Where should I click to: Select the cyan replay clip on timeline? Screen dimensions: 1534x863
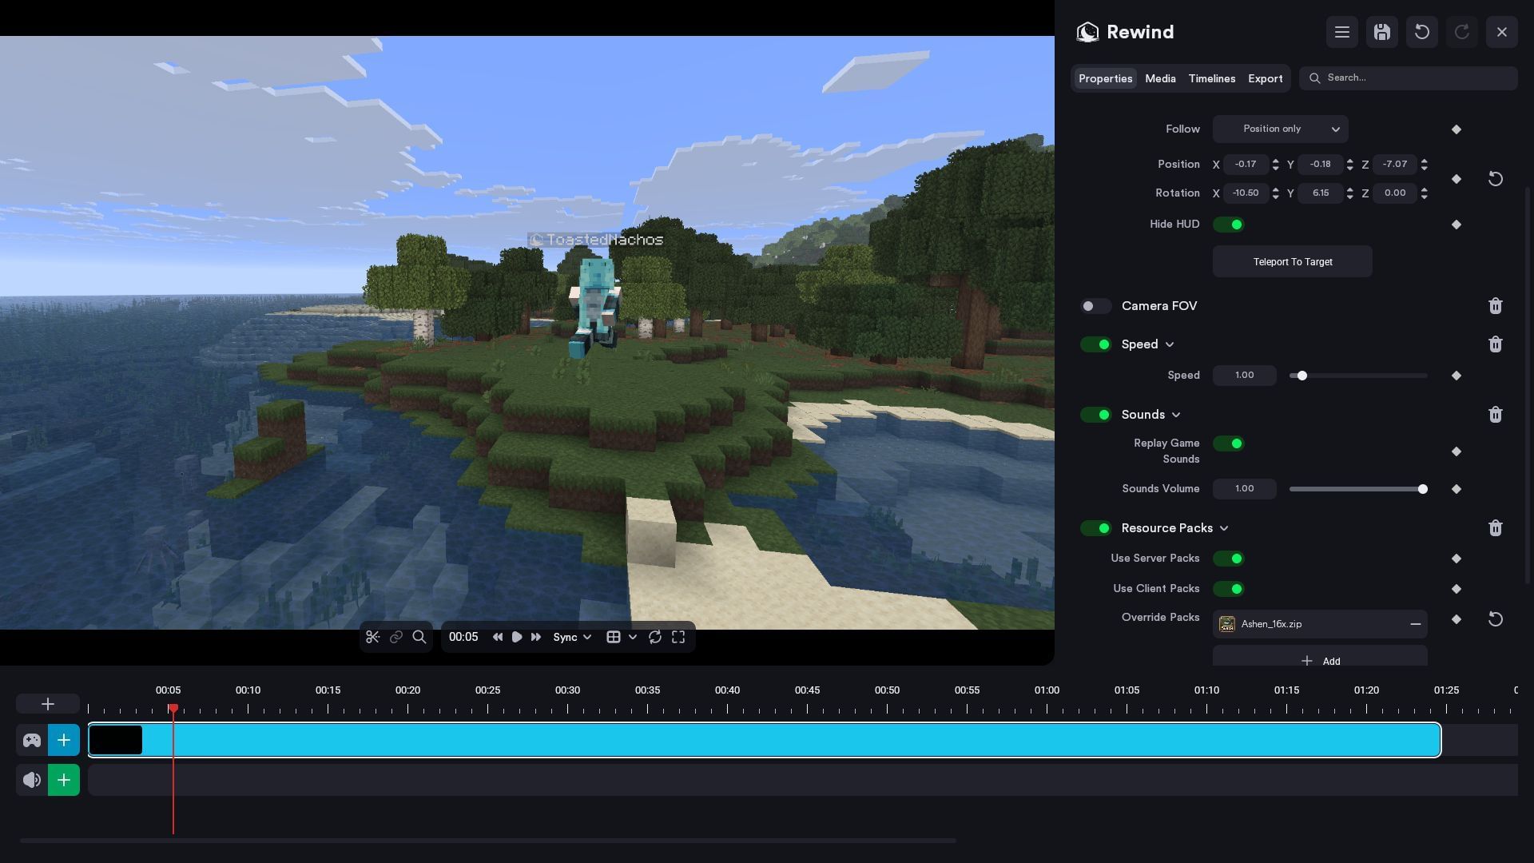click(x=765, y=740)
